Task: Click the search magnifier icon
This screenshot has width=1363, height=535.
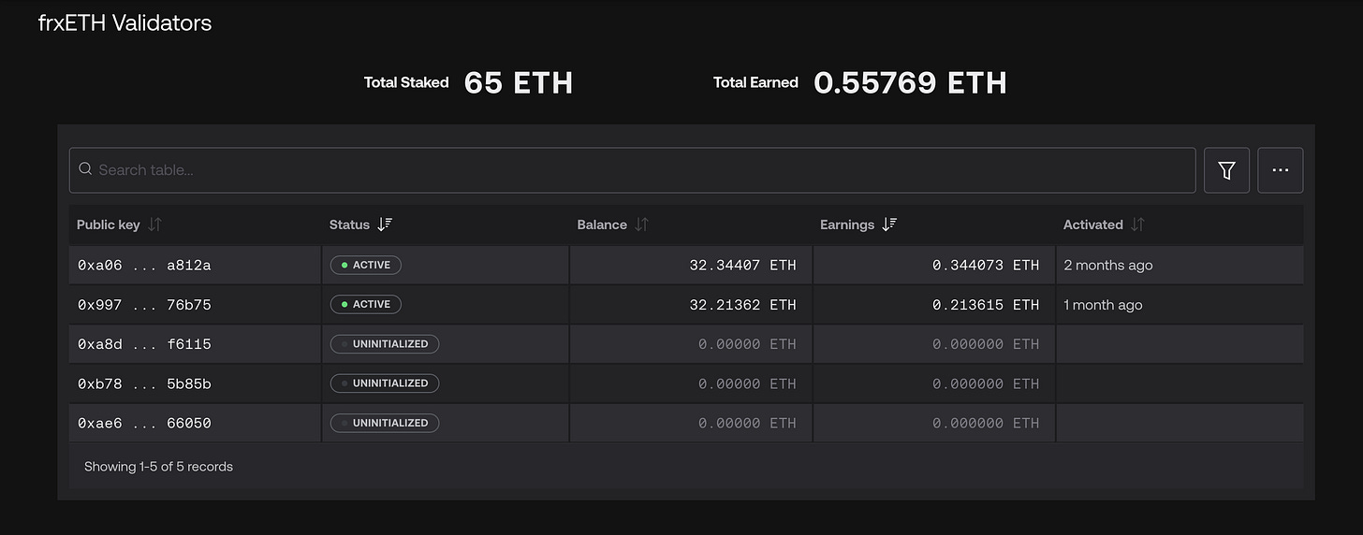Action: point(85,169)
